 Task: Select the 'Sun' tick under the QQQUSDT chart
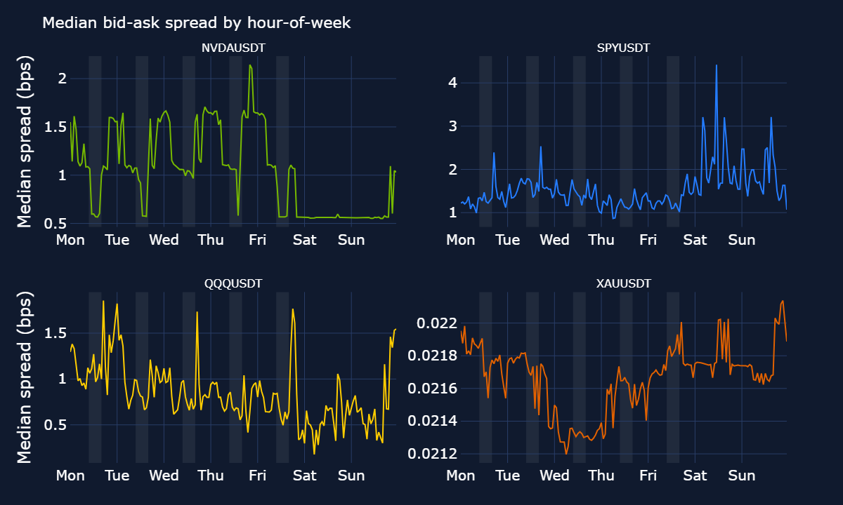pyautogui.click(x=351, y=476)
